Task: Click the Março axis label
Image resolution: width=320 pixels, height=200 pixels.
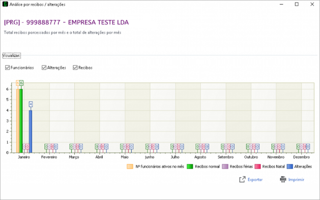Action: [x=74, y=157]
